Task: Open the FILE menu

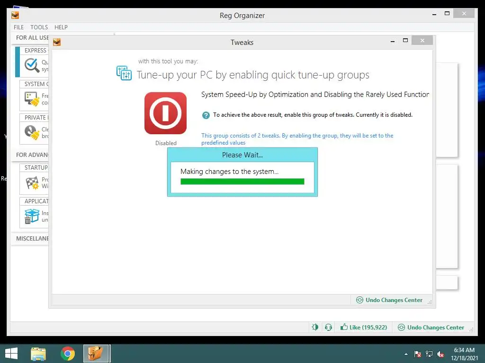Action: [18, 27]
